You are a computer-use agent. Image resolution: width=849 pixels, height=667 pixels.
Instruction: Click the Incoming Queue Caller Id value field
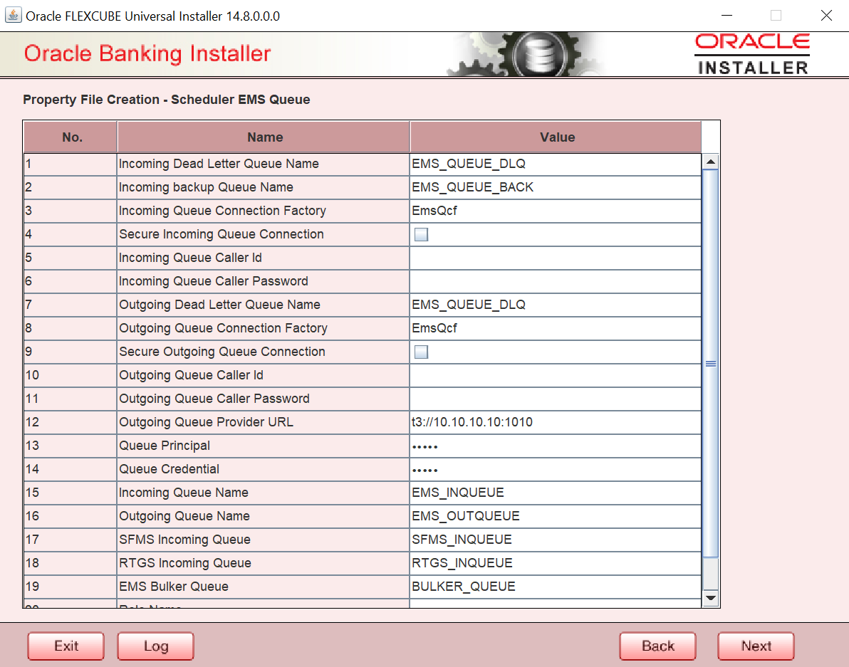(x=556, y=258)
